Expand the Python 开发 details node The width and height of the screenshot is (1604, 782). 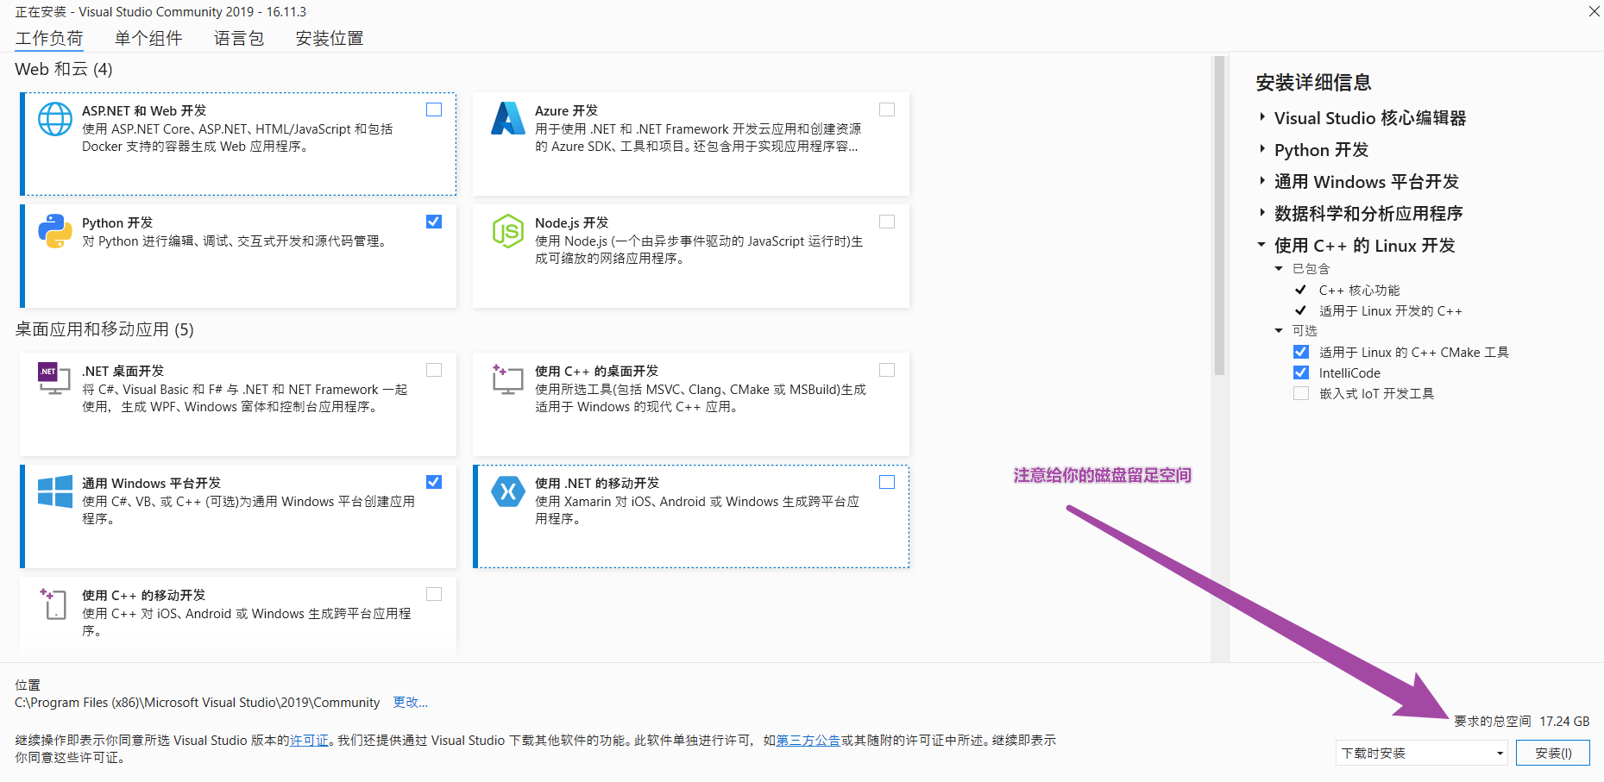(x=1262, y=149)
